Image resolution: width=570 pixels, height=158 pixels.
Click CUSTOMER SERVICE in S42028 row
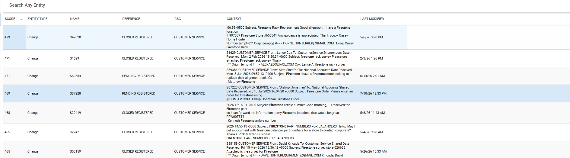click(189, 37)
